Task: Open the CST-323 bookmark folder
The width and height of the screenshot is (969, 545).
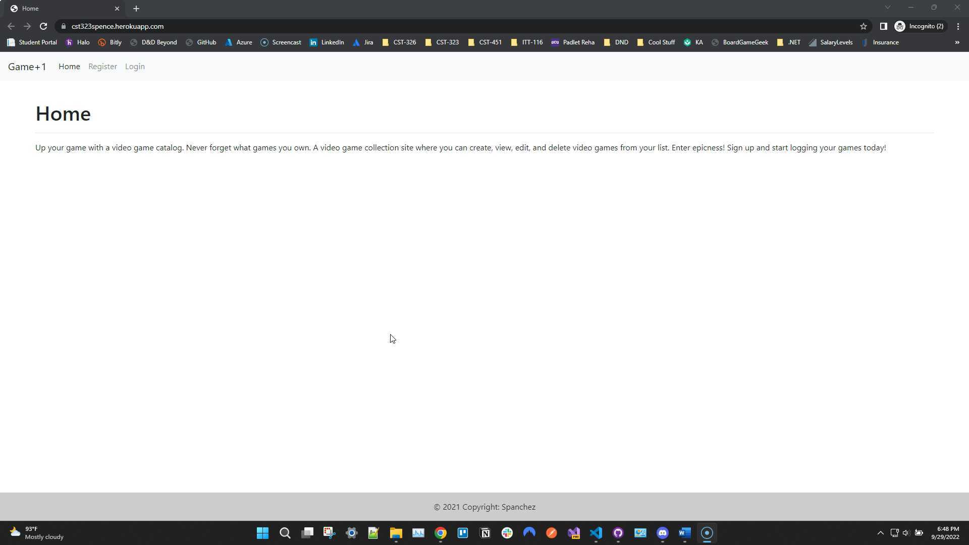Action: 442,42
